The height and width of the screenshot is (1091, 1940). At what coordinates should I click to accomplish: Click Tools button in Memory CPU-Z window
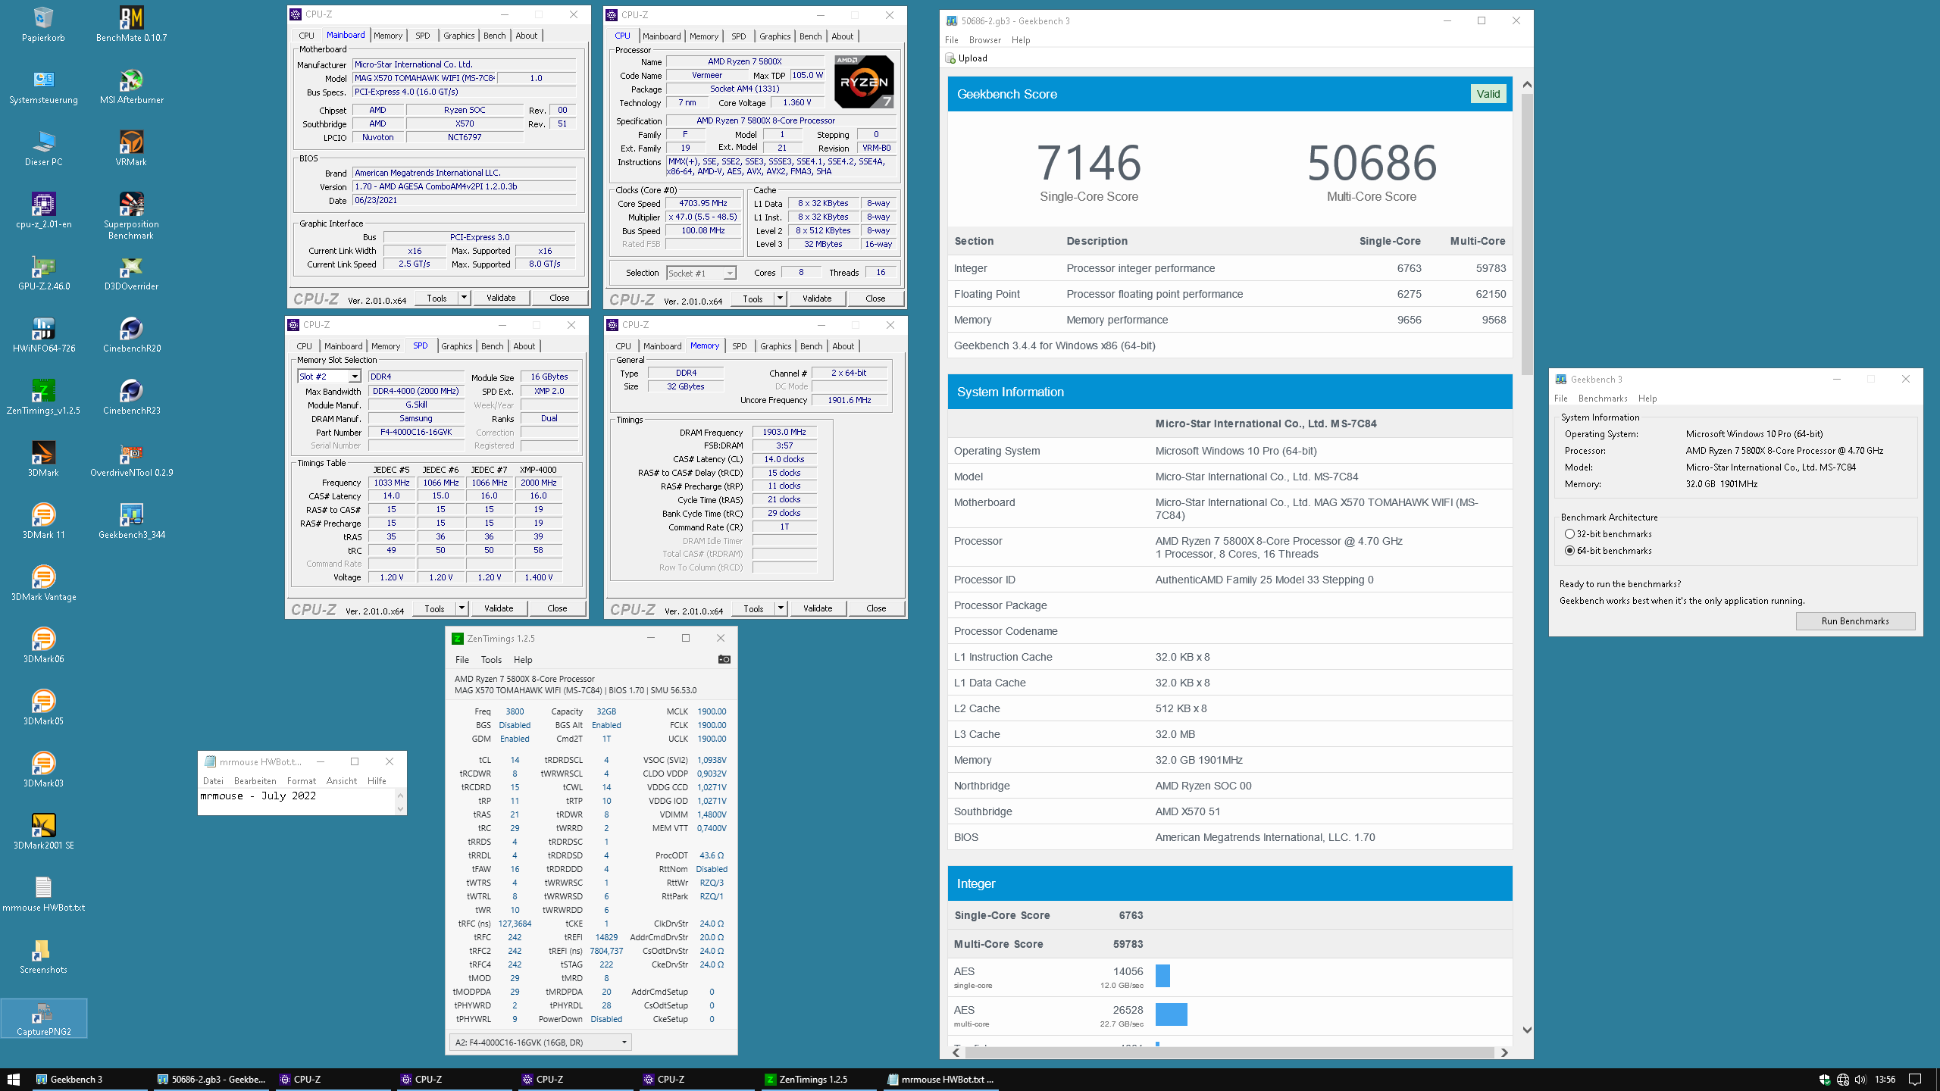pyautogui.click(x=753, y=608)
